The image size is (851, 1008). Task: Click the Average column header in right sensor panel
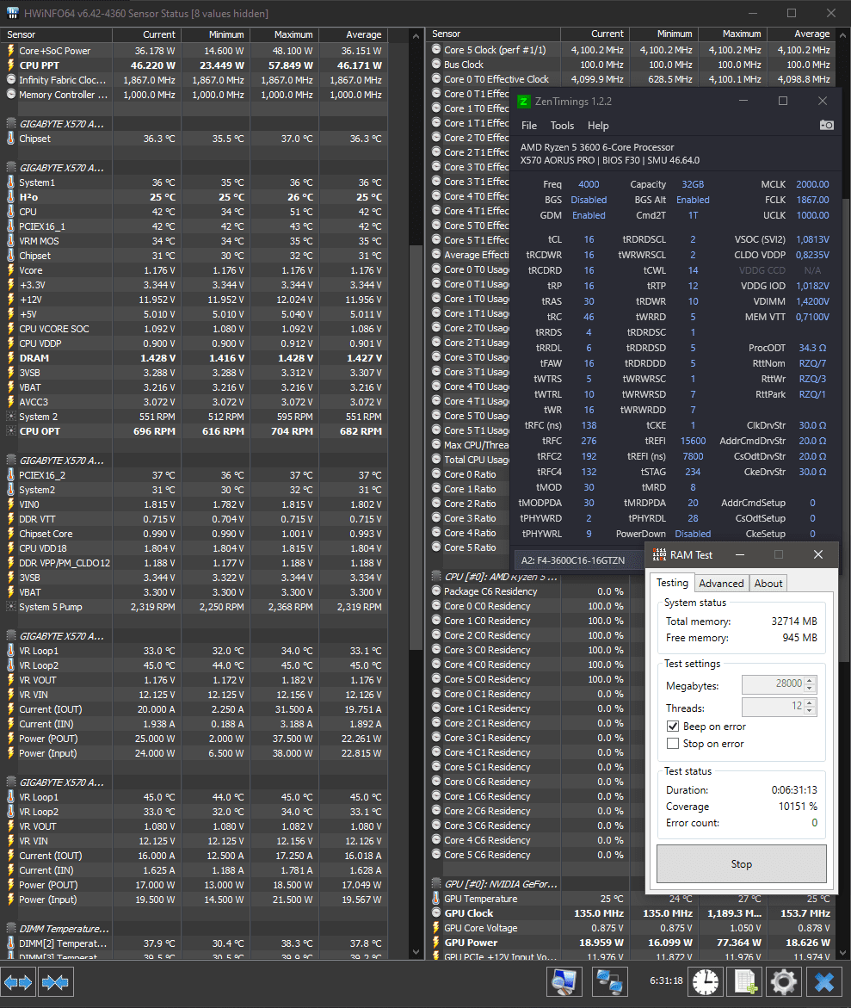point(801,34)
